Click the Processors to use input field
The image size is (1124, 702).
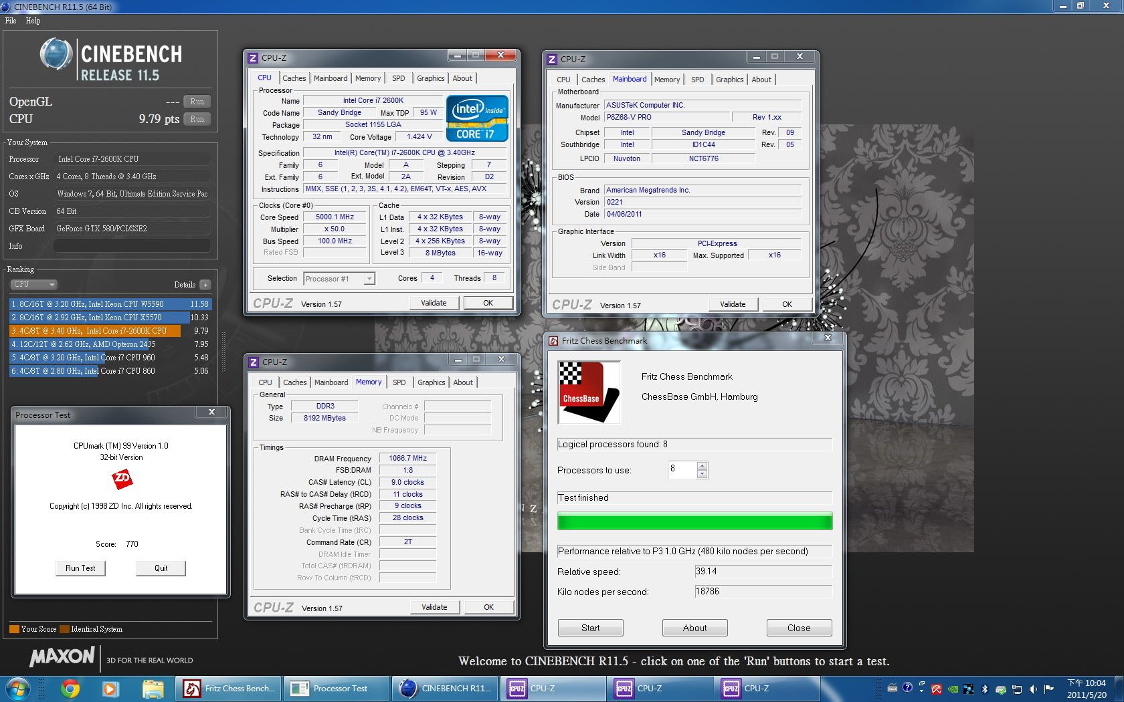click(x=682, y=469)
